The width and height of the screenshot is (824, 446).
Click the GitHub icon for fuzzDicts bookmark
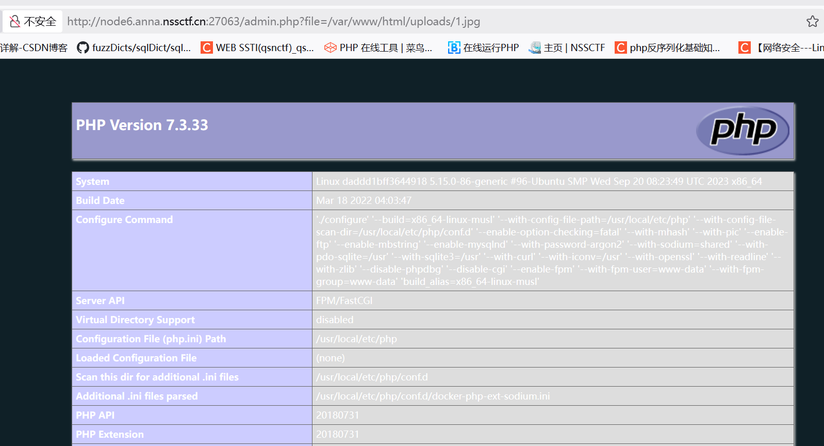tap(83, 47)
